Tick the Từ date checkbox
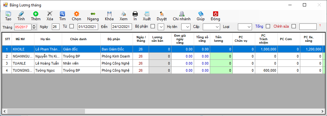Screen dimensions: 327x116 click(71, 26)
